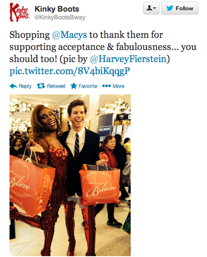Image resolution: width=207 pixels, height=257 pixels.
Task: Click the Twitter bird on Follow button
Action: point(170,8)
